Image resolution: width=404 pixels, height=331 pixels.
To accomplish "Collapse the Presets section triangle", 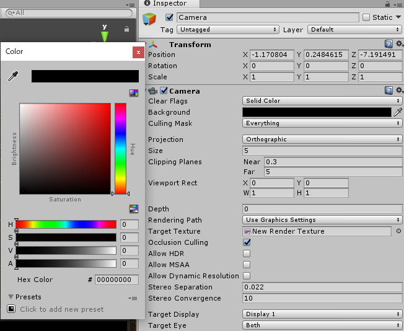I will [11, 297].
